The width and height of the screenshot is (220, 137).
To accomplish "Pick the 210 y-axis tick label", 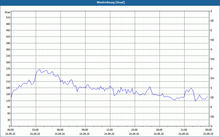I will tap(8, 81).
